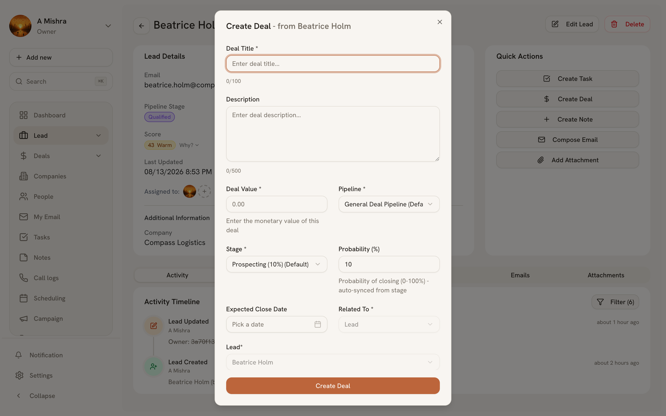Open the Lead Beatrice Holm dropdown
The width and height of the screenshot is (666, 416).
pyautogui.click(x=333, y=362)
